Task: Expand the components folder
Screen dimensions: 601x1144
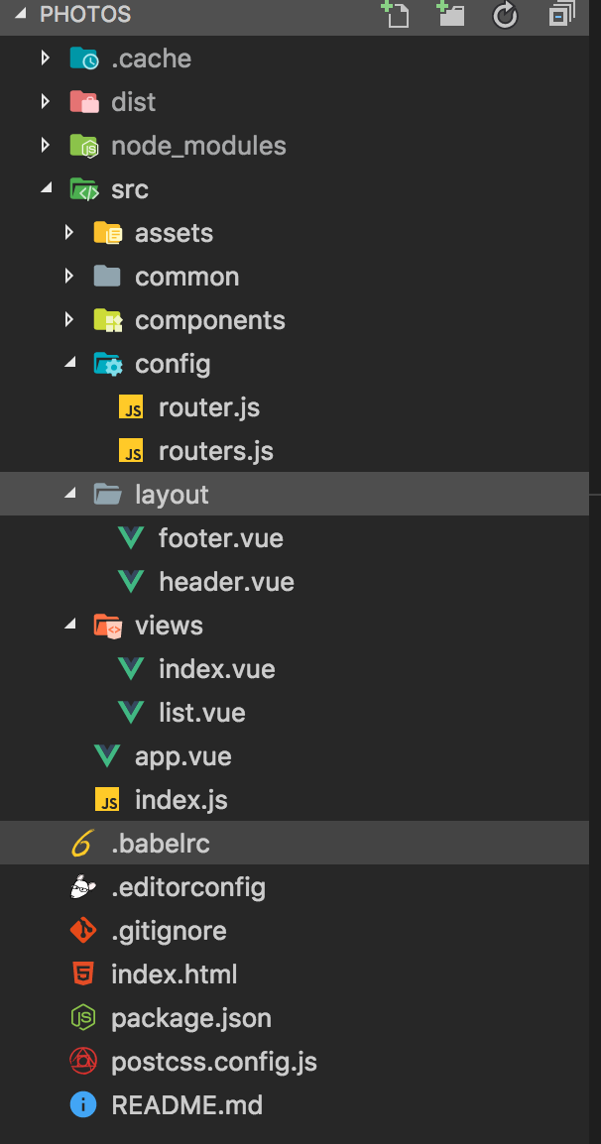Action: coord(68,319)
